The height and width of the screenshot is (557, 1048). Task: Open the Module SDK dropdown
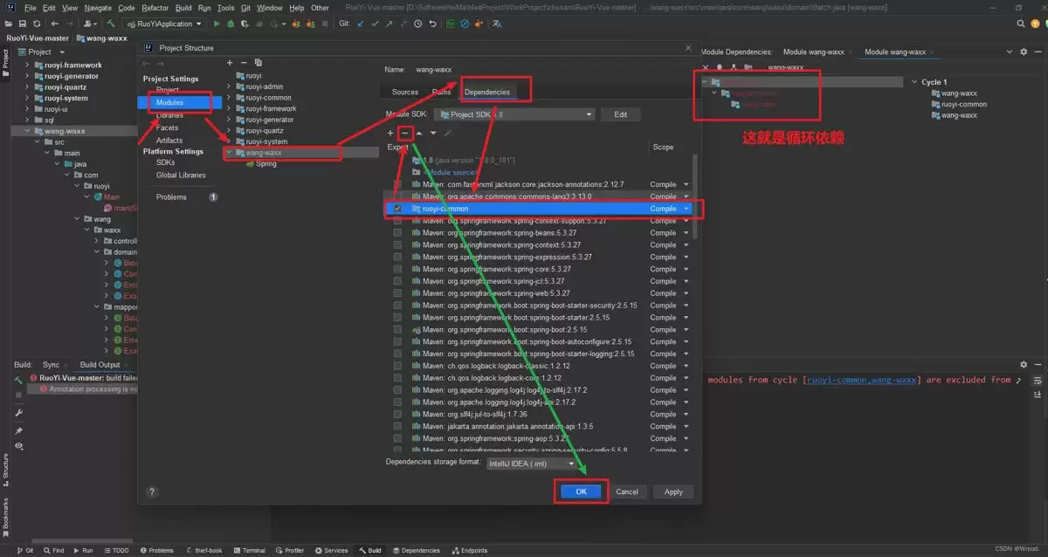(515, 114)
